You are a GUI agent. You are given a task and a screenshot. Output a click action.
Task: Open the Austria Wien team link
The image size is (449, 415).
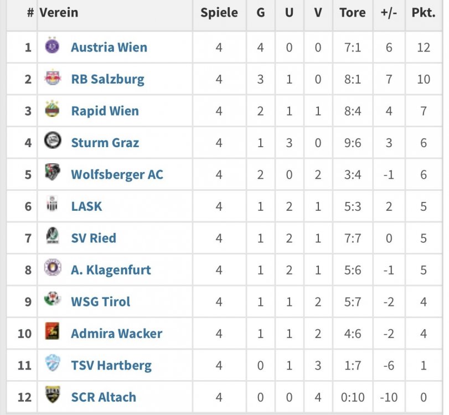tap(109, 47)
